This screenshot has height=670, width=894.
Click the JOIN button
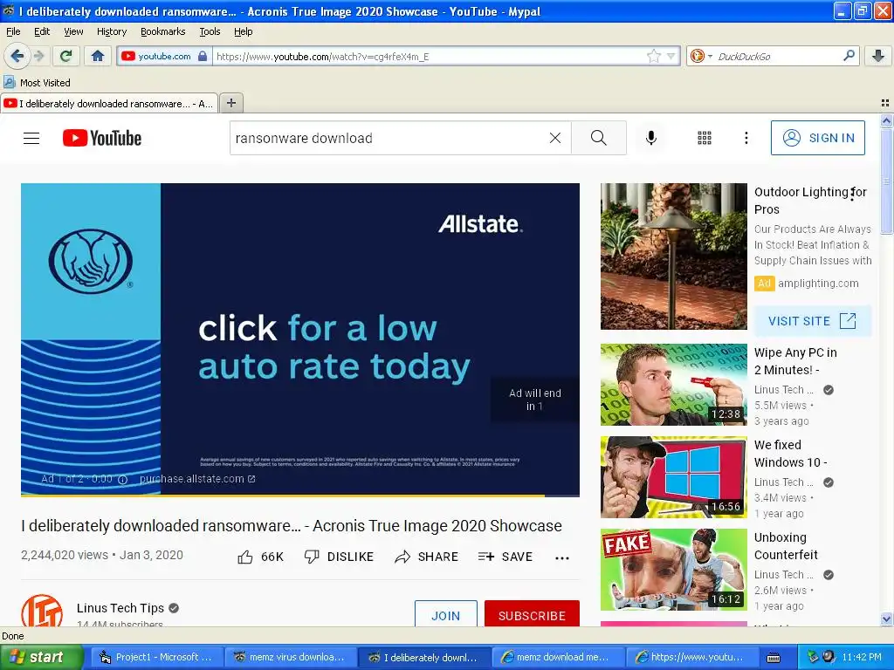[x=445, y=613]
